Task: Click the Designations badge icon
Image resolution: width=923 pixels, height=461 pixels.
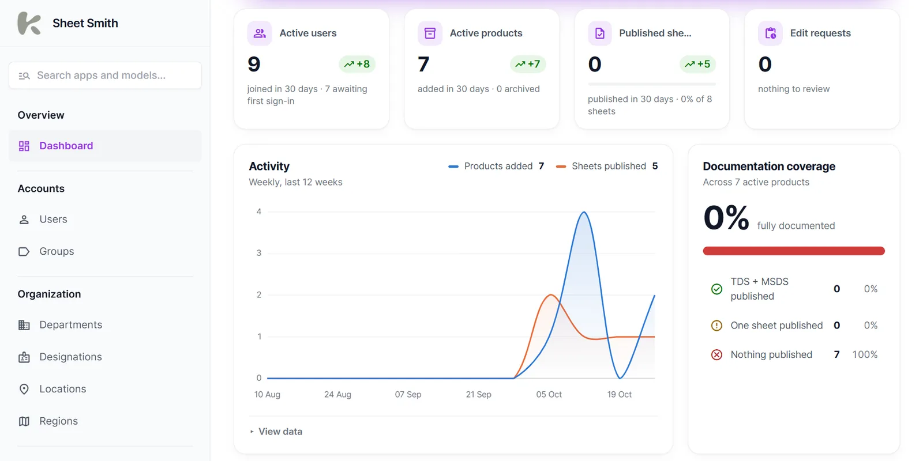Action: pos(24,357)
